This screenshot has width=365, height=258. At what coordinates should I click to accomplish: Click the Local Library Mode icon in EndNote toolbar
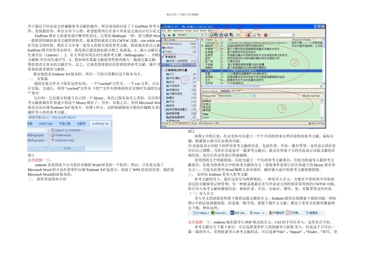coord(164,35)
